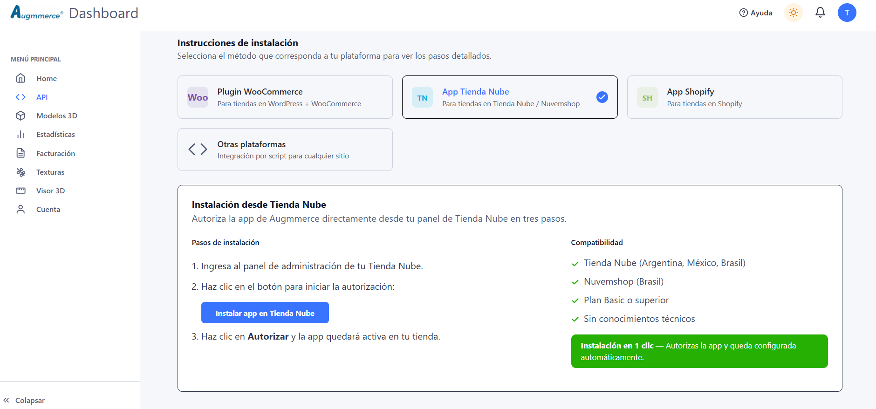Click the Instrucciones de instalación heading
The height and width of the screenshot is (409, 876).
click(238, 43)
